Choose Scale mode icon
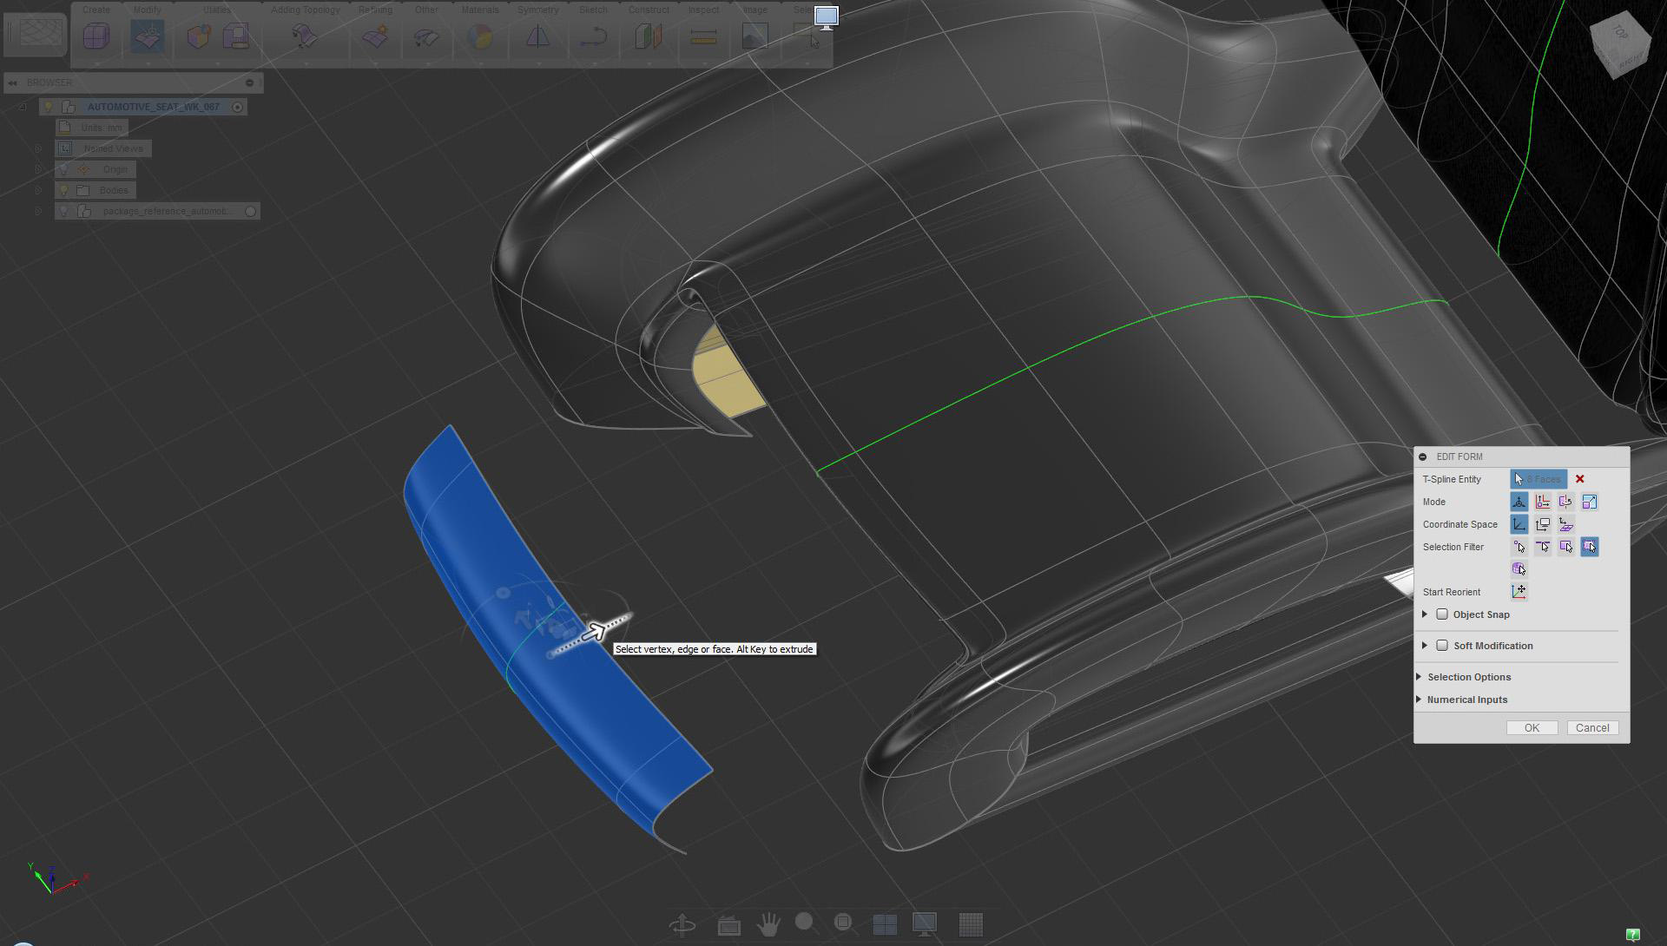The width and height of the screenshot is (1667, 946). tap(1589, 502)
